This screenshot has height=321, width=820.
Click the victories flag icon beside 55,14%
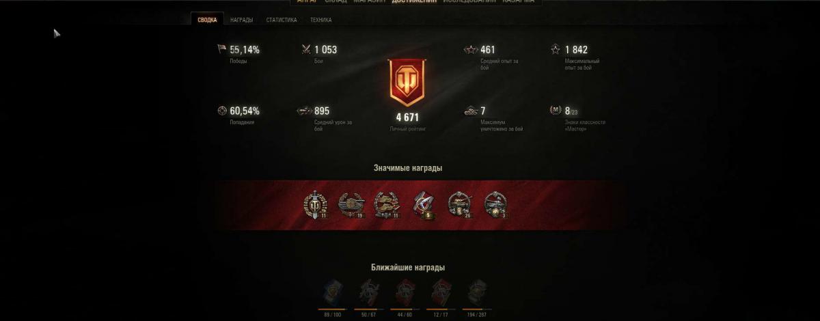click(221, 49)
